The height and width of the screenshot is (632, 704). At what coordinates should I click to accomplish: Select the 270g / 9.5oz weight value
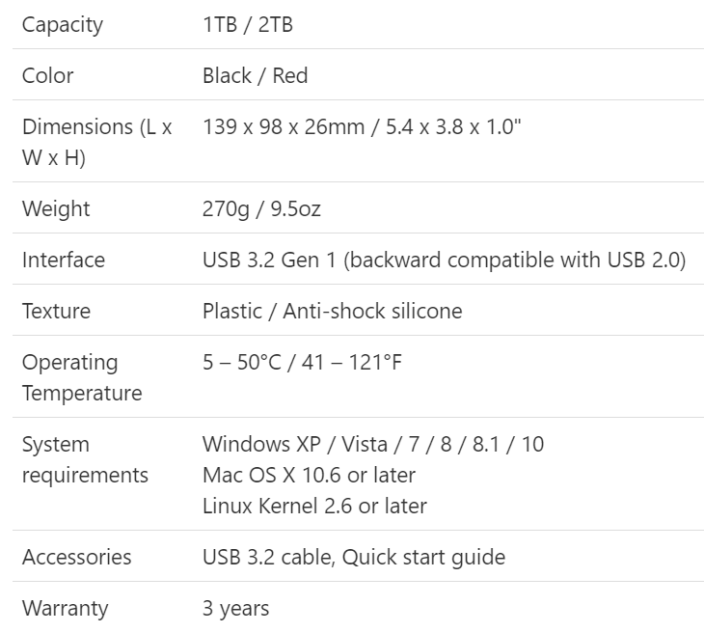click(261, 208)
